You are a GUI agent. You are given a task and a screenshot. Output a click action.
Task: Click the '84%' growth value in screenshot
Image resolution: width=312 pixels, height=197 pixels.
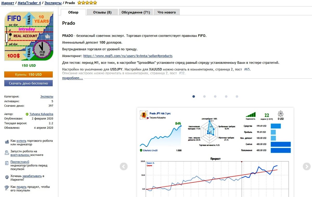(178, 123)
